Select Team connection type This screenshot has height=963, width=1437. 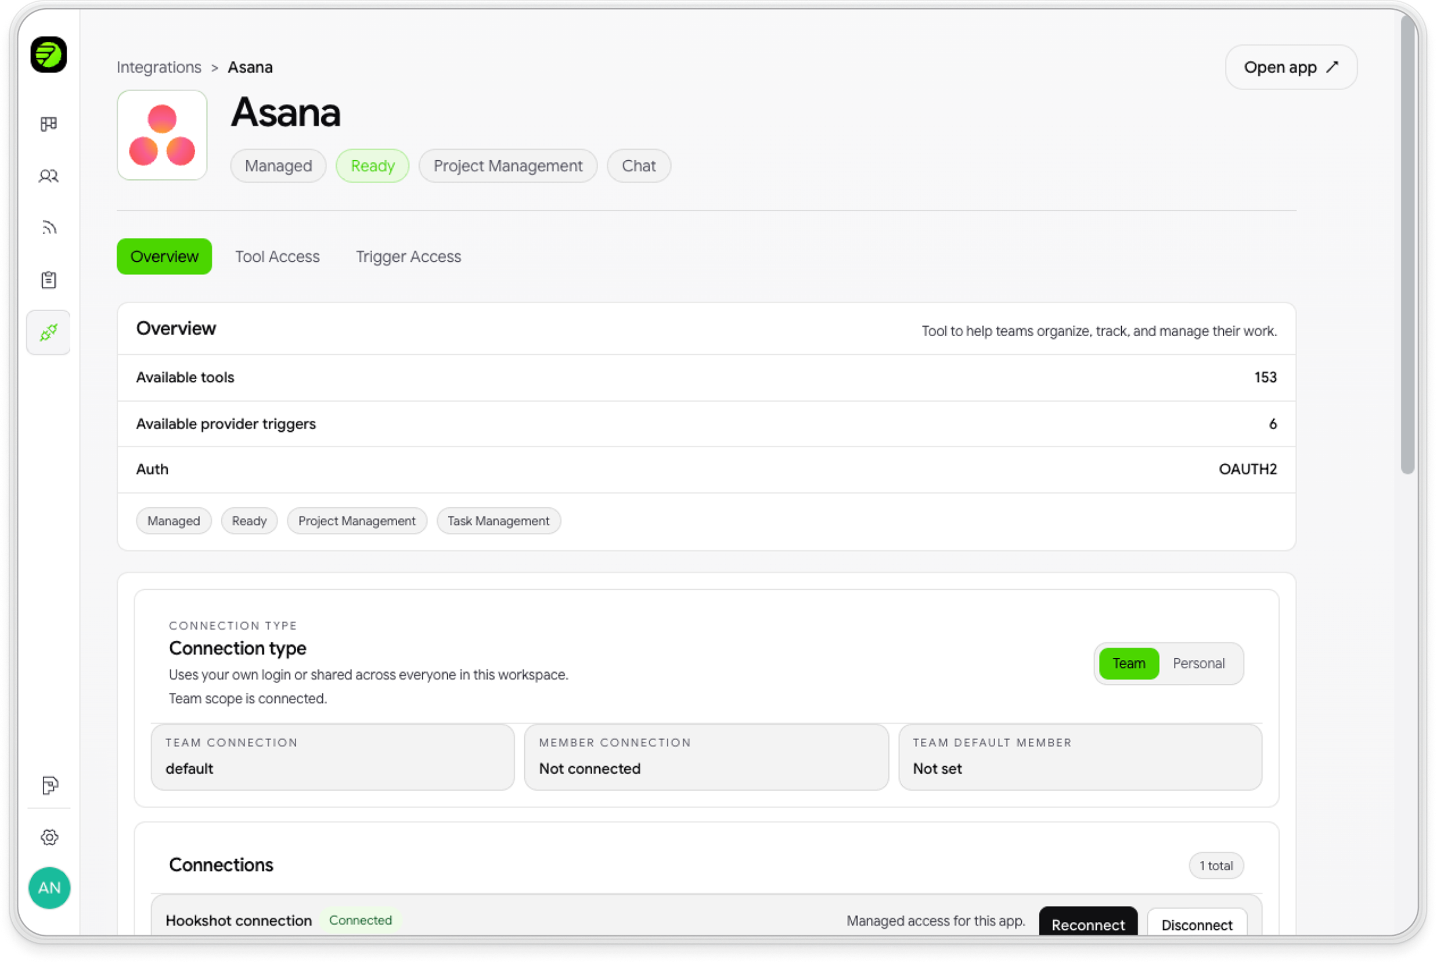(x=1129, y=663)
